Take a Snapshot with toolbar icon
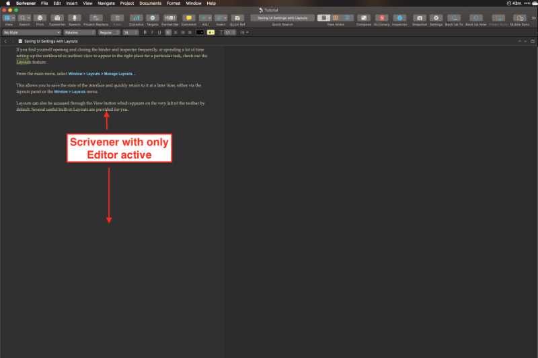 click(420, 18)
